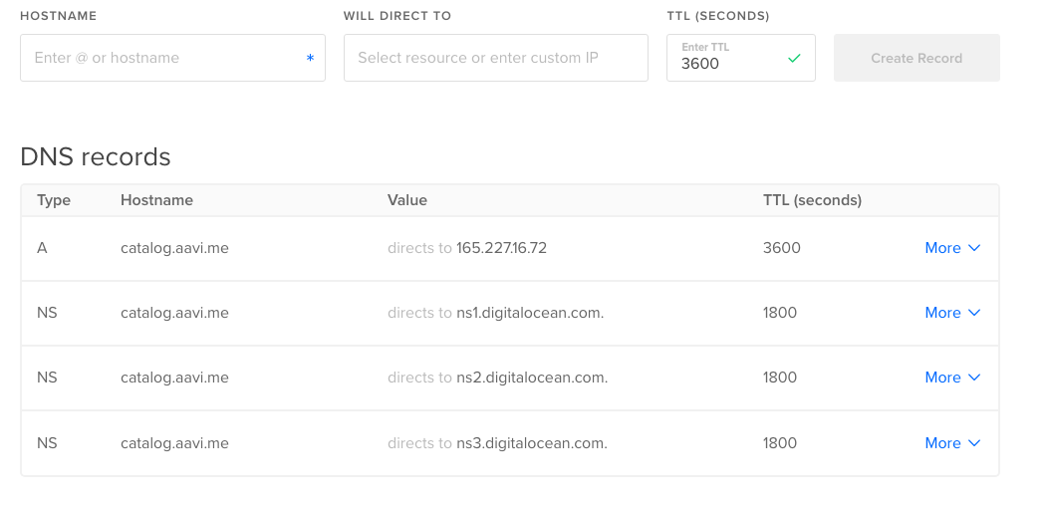The width and height of the screenshot is (1050, 507).
Task: Open More menu for 165.227.16.72 record
Action: click(x=952, y=248)
